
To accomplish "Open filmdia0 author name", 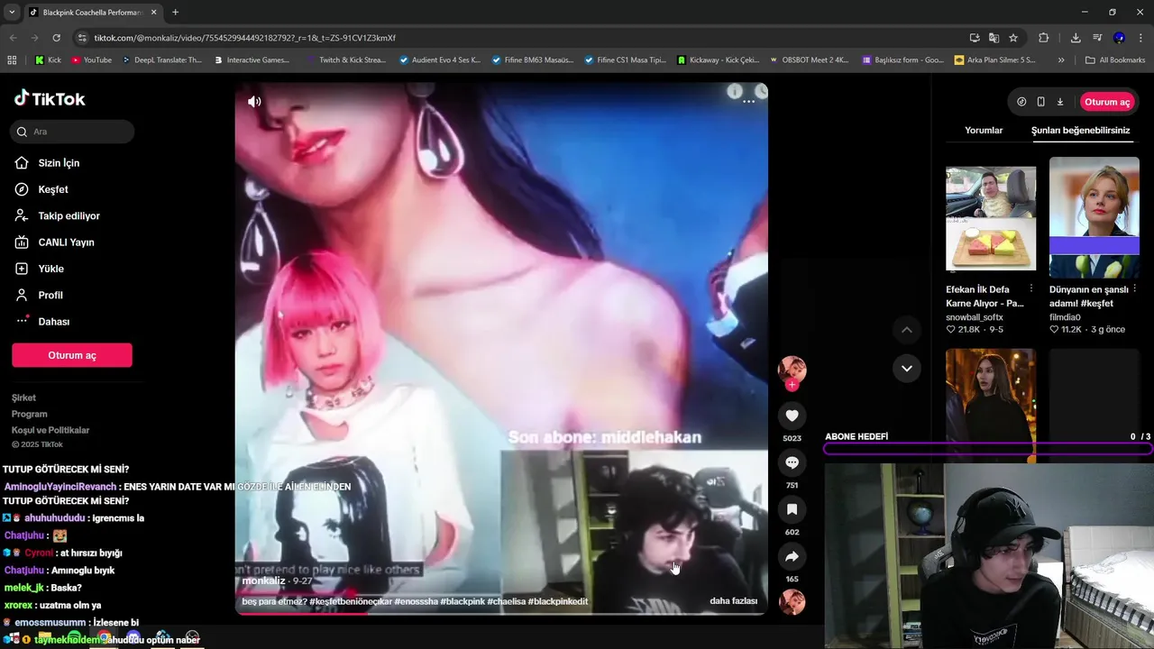I will pyautogui.click(x=1065, y=317).
